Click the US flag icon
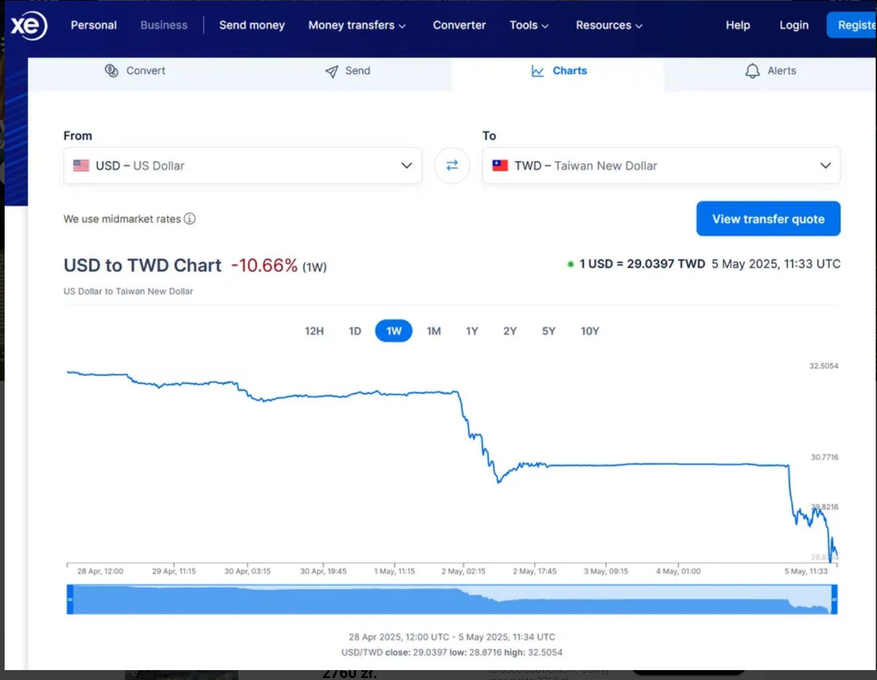Image resolution: width=877 pixels, height=680 pixels. (81, 165)
